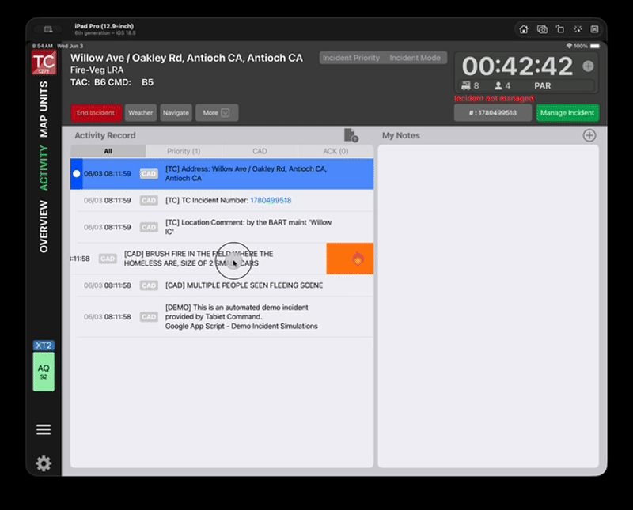Open PAR status field
Screen dimensions: 633x510
coord(543,86)
